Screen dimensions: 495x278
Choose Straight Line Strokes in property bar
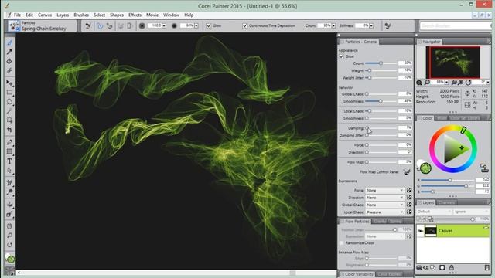pyautogui.click(x=110, y=25)
